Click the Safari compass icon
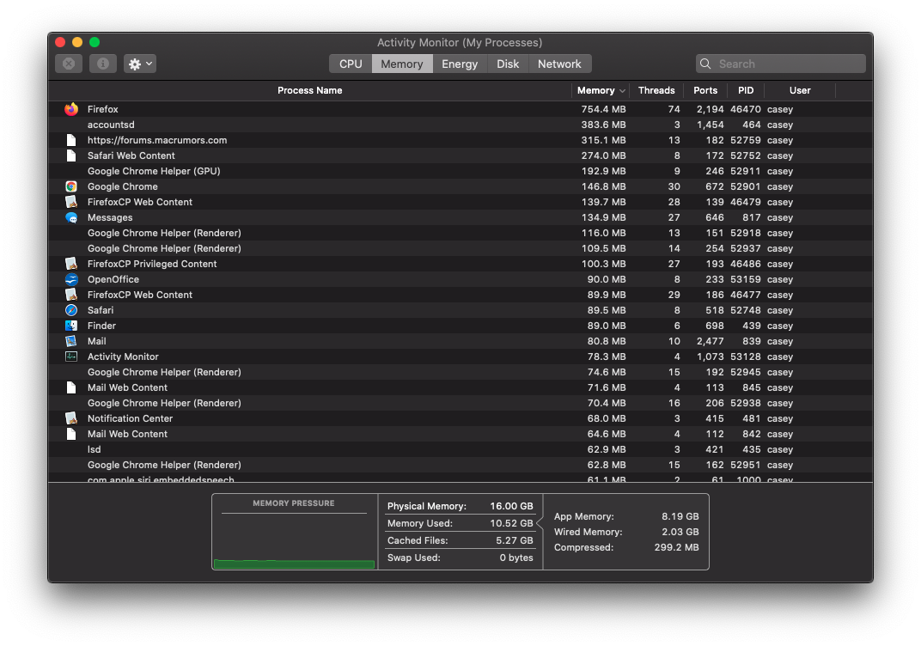 [x=71, y=310]
